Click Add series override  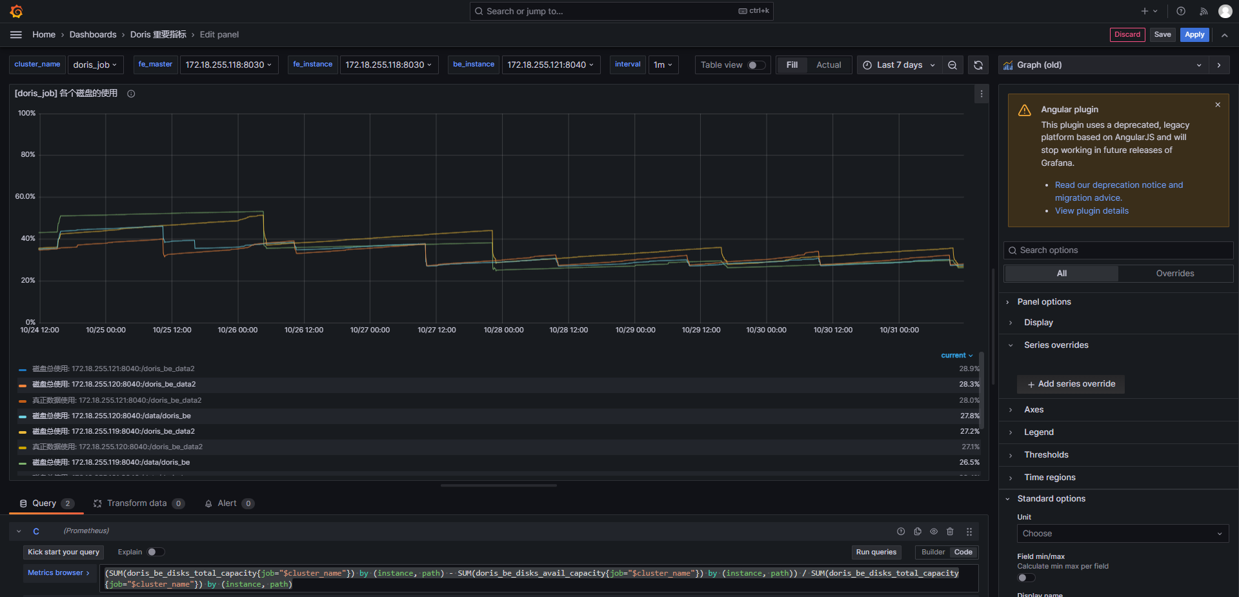tap(1071, 384)
